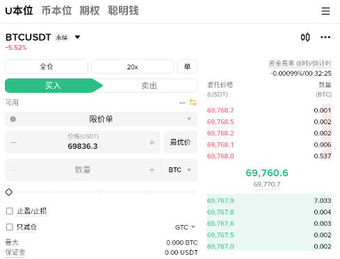Open the candlestick chart icon

tap(305, 37)
